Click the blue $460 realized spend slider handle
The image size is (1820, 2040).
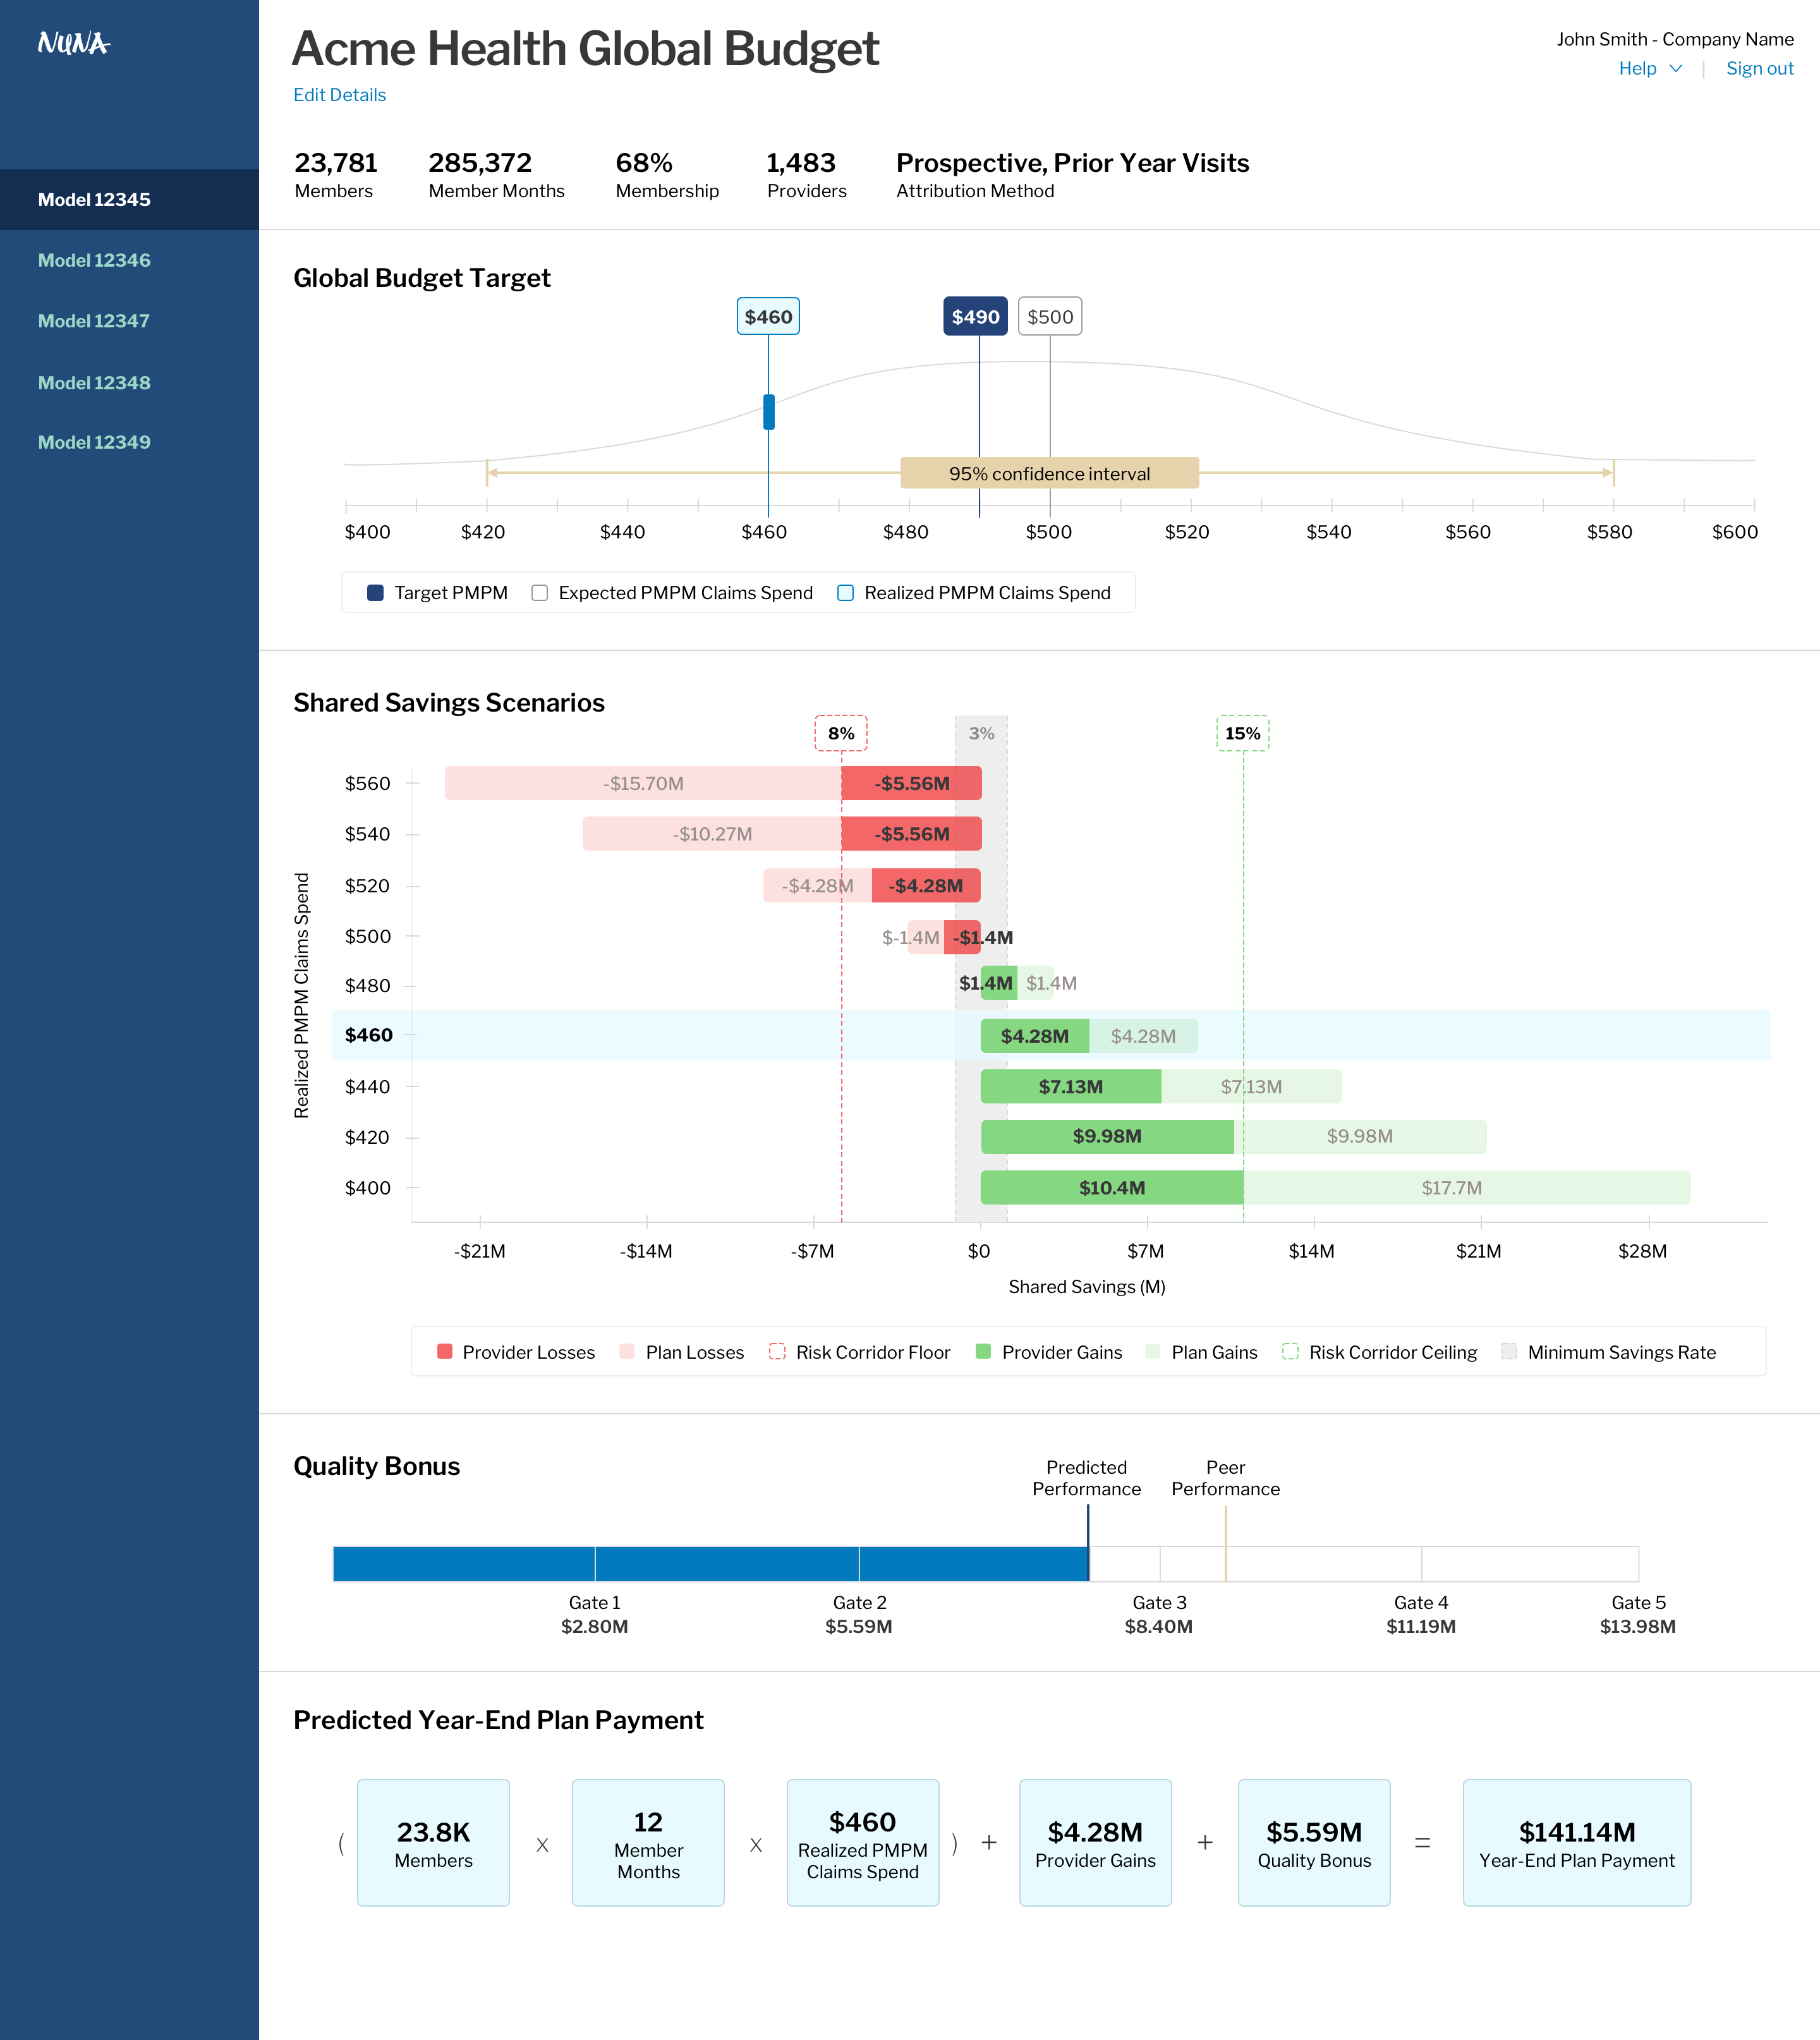pos(769,412)
